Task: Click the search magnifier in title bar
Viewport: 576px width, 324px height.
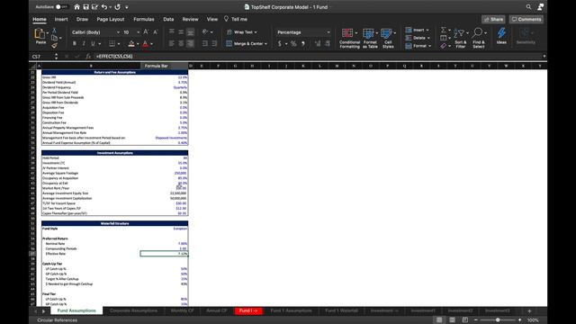Action: pyautogui.click(x=528, y=7)
